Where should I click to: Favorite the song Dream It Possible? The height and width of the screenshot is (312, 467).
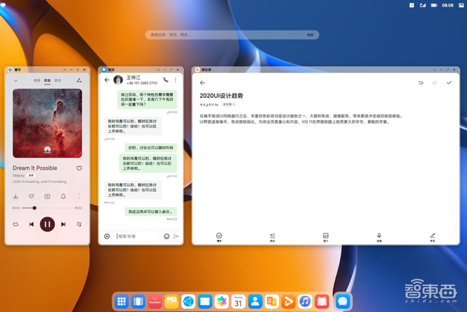pos(79,168)
